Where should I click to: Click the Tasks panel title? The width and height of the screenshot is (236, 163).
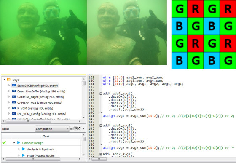5,129
